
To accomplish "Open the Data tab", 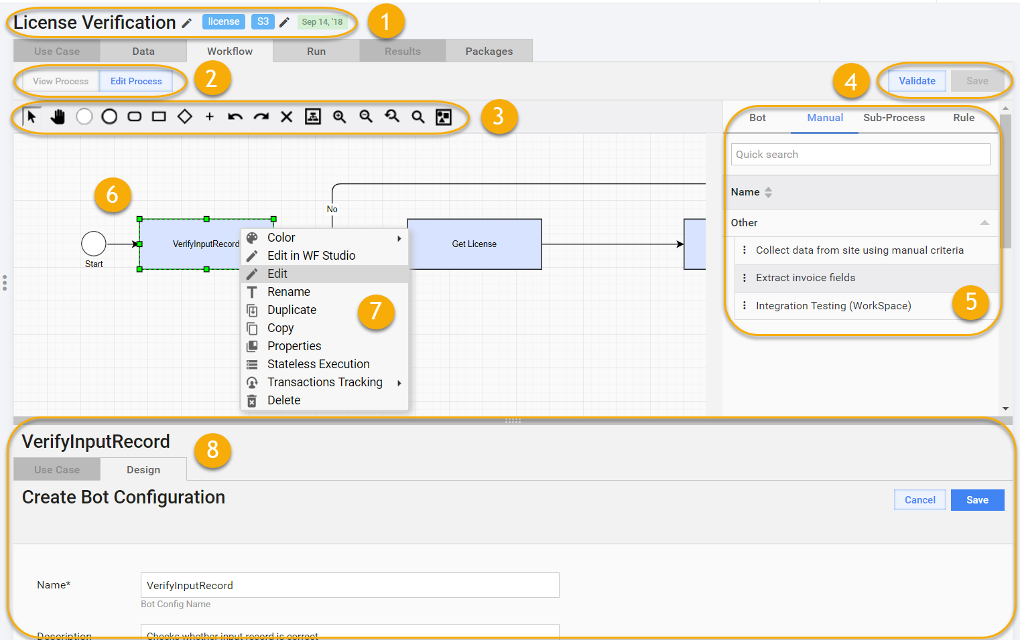I will [x=143, y=51].
